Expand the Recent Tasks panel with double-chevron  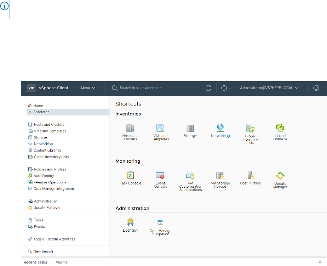pyautogui.click(x=320, y=262)
